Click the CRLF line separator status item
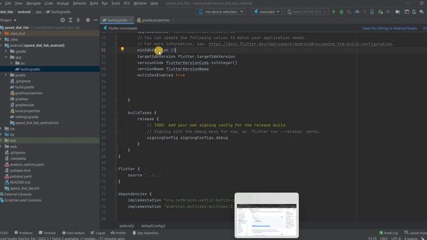 (x=384, y=239)
